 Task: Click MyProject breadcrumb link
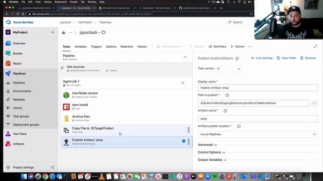pos(85,22)
